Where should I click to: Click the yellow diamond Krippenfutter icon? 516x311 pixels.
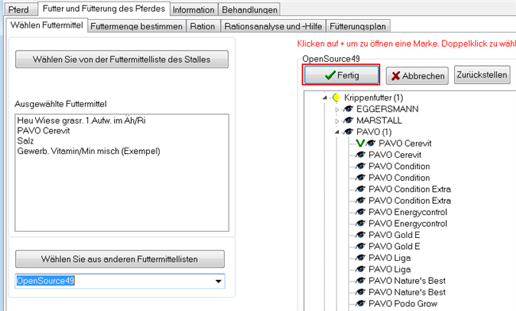pos(336,98)
